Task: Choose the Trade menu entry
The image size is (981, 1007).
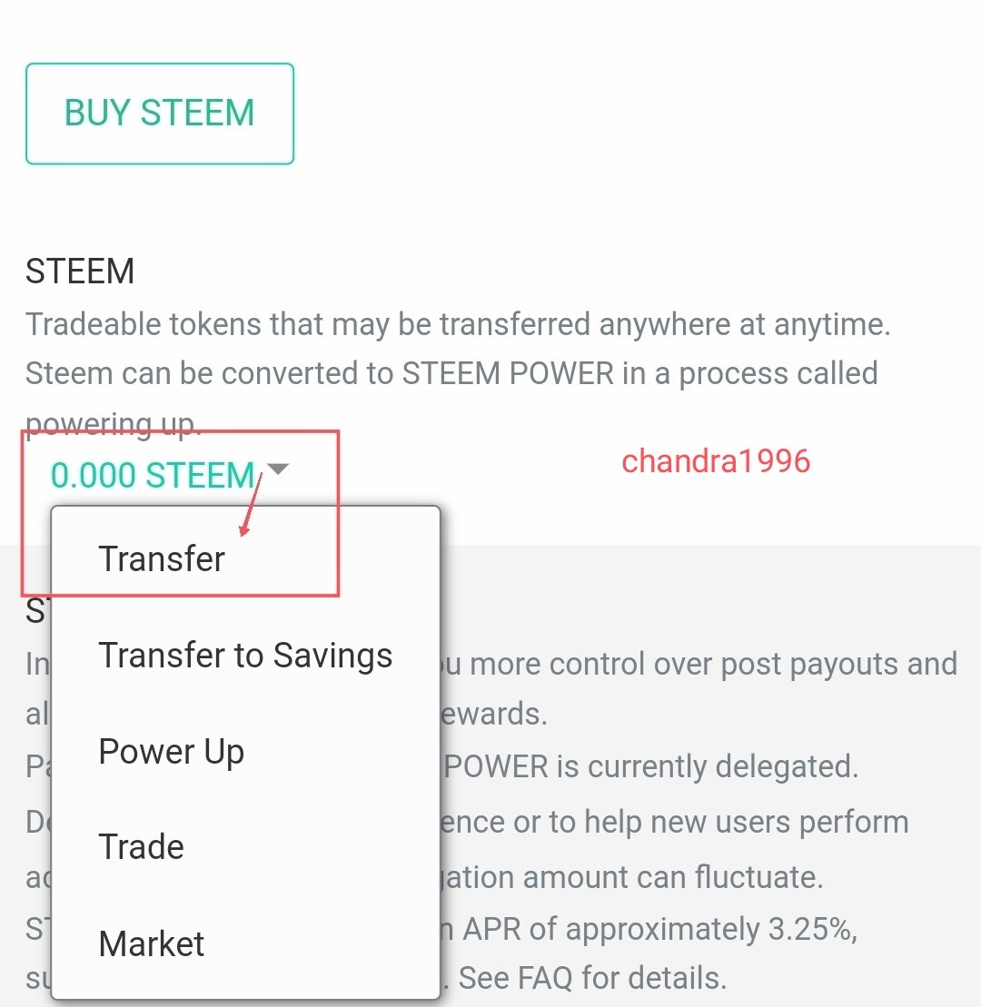Action: (141, 847)
